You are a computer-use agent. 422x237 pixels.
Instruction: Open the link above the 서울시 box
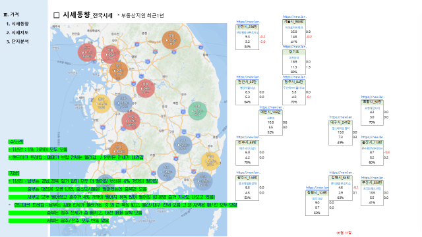[x=295, y=16]
